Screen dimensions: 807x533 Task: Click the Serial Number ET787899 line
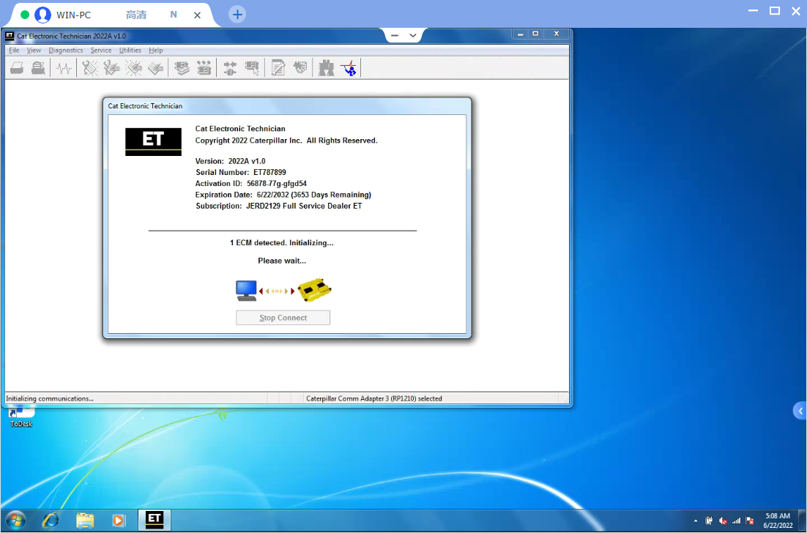241,172
